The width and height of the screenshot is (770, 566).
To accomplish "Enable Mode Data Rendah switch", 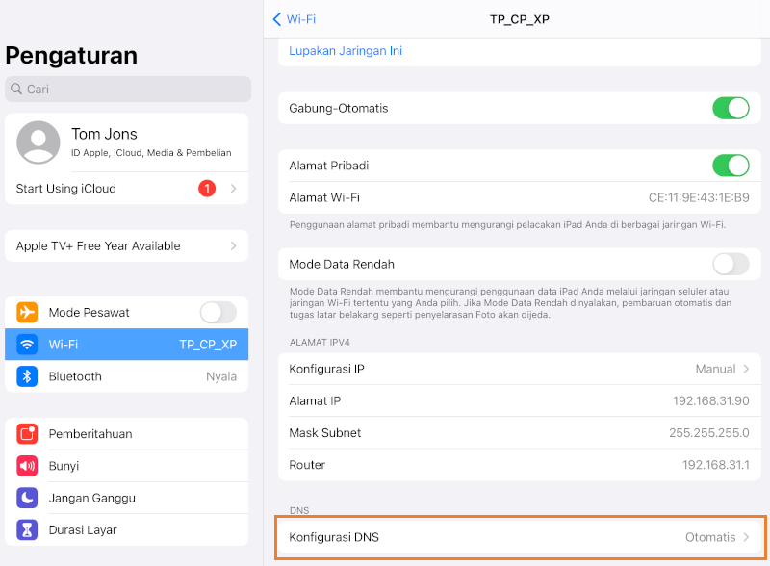I will 731,264.
